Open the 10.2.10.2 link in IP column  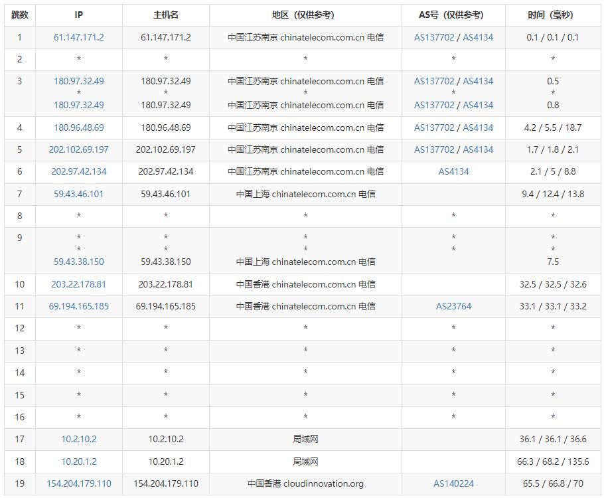[x=78, y=439]
